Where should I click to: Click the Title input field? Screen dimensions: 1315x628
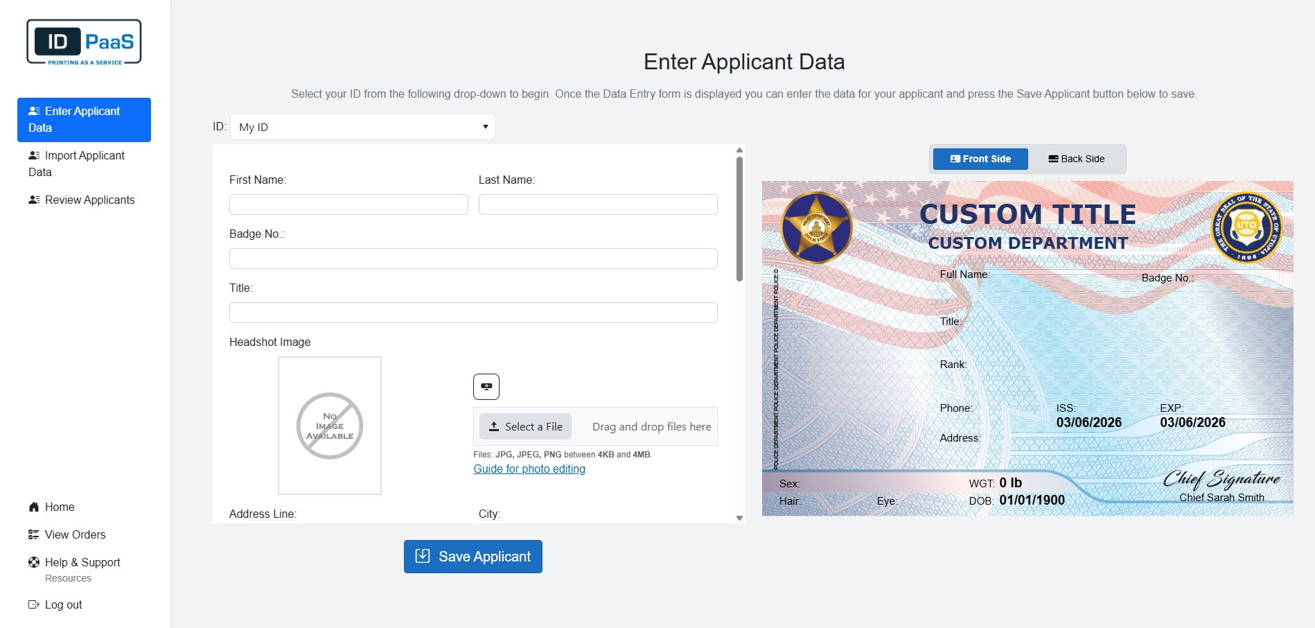coord(473,312)
